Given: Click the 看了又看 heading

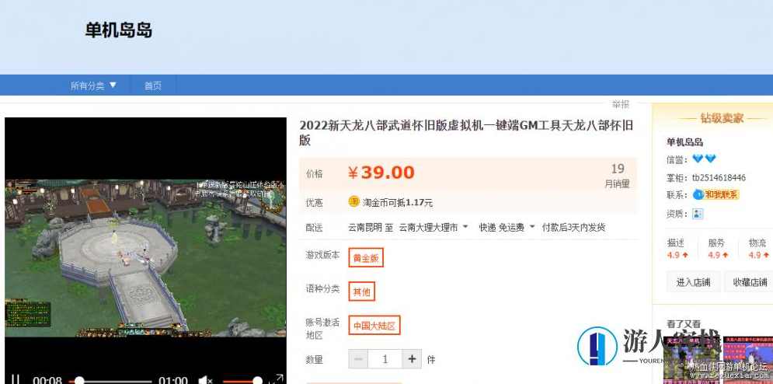Looking at the screenshot, I should coord(684,324).
